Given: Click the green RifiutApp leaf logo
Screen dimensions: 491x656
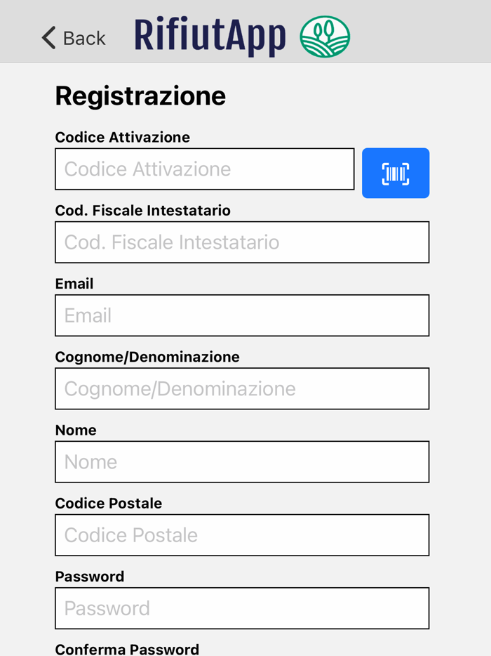Looking at the screenshot, I should pyautogui.click(x=325, y=37).
